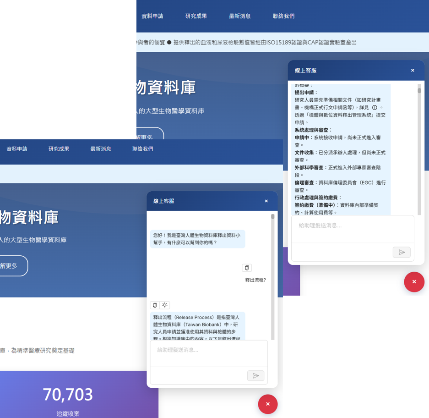Close the 線上客服 panel showing the greeting message
Image resolution: width=429 pixels, height=418 pixels.
[x=266, y=201]
